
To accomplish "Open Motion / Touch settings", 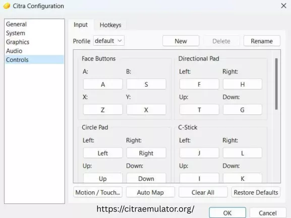I will click(98, 192).
